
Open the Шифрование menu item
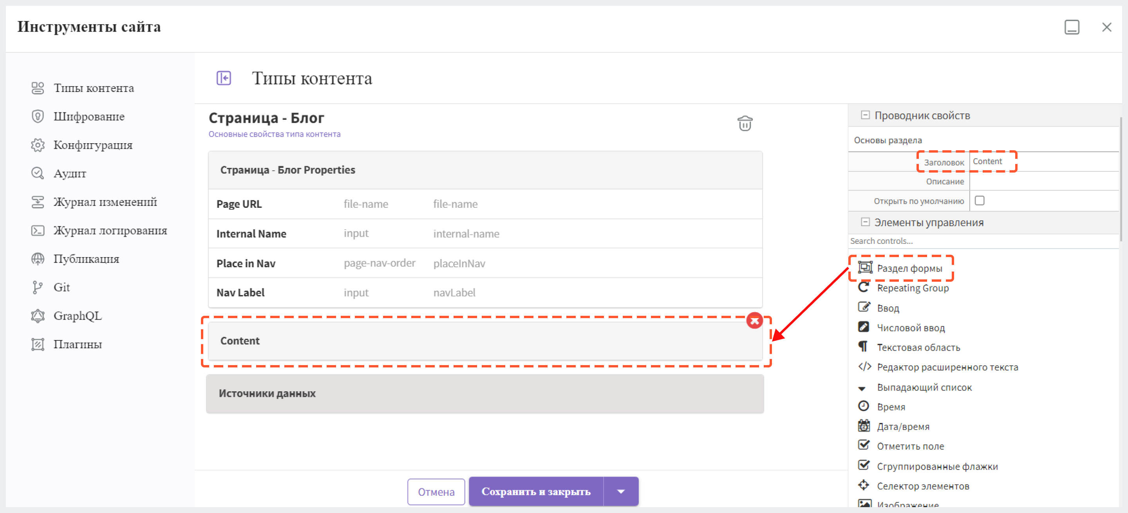click(x=89, y=116)
